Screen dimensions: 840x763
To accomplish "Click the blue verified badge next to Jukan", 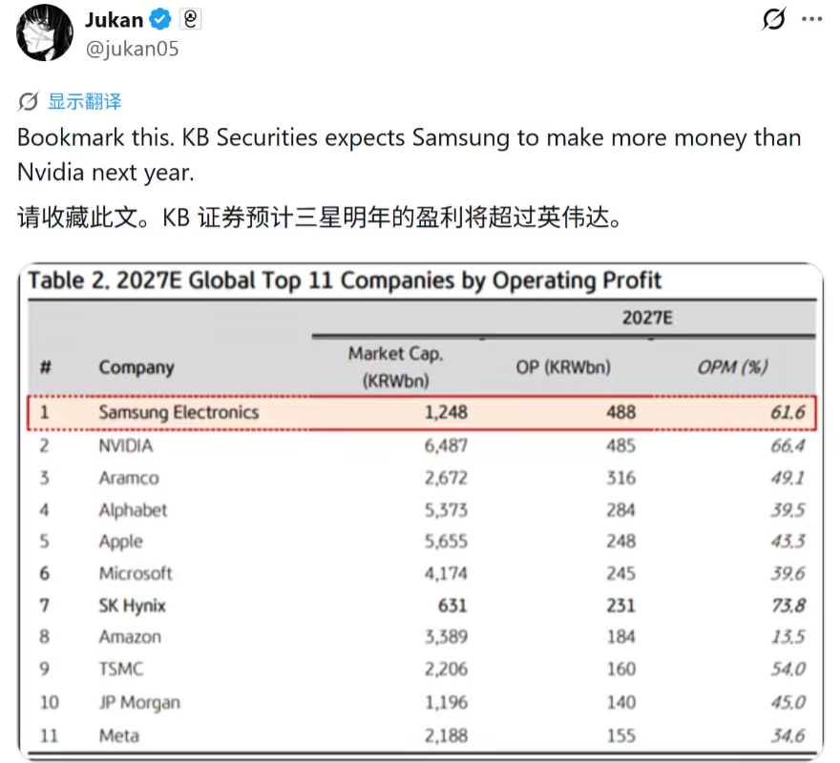I will pos(162,20).
